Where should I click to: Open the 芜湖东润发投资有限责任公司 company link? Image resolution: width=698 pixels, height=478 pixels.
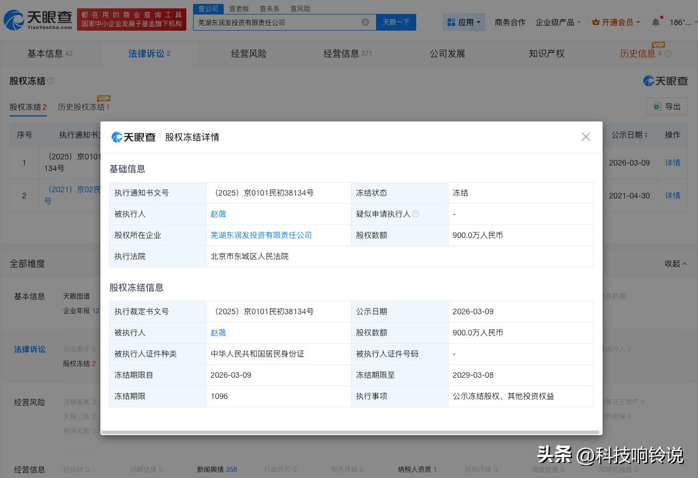point(261,235)
